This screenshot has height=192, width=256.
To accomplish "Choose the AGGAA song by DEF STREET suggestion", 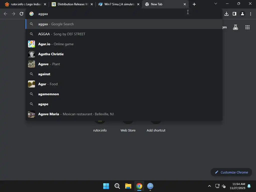I will pyautogui.click(x=124, y=34).
